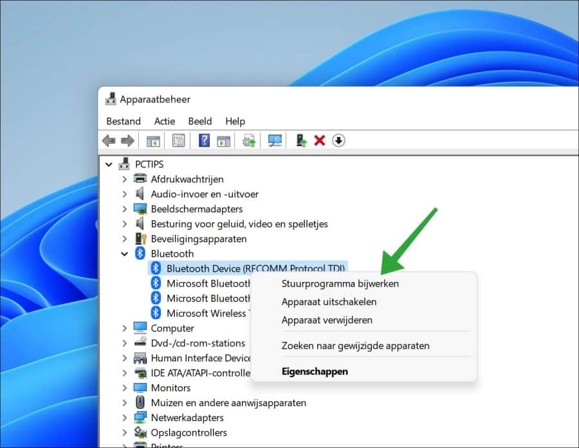Select the Beeldschermadapters tree label
The image size is (579, 448).
click(x=196, y=209)
